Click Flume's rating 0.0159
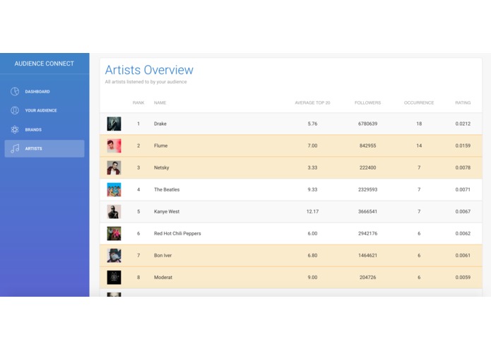491x349 pixels. [x=463, y=146]
